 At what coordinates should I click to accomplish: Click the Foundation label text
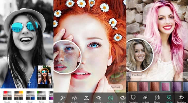click(x=133, y=102)
